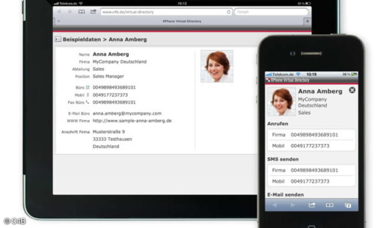381x228 pixels.
Task: Tap the share icon in iPad Safari
Action: point(93,12)
